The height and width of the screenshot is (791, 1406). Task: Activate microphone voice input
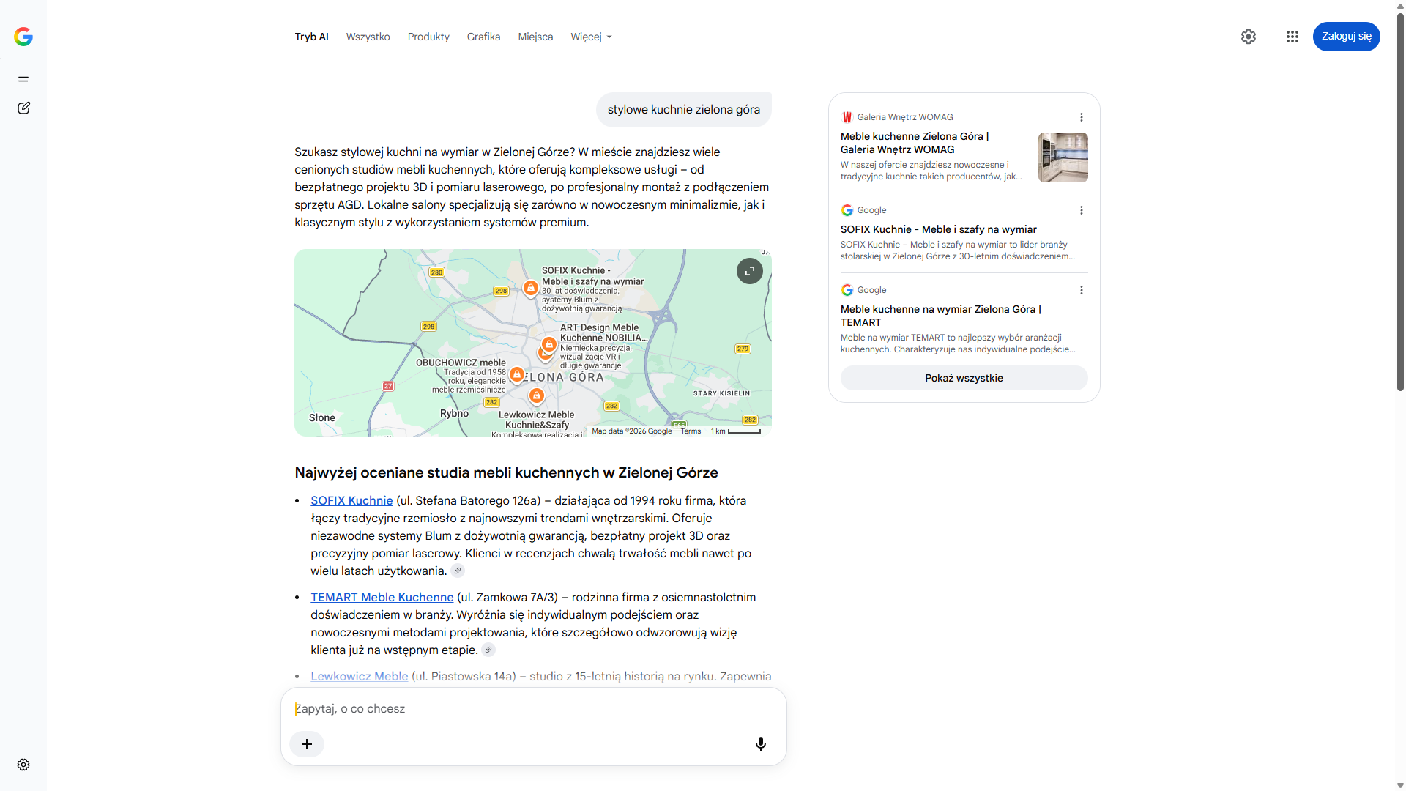pos(761,744)
